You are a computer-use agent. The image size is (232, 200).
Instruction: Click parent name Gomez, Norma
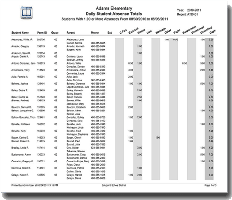click(74, 43)
